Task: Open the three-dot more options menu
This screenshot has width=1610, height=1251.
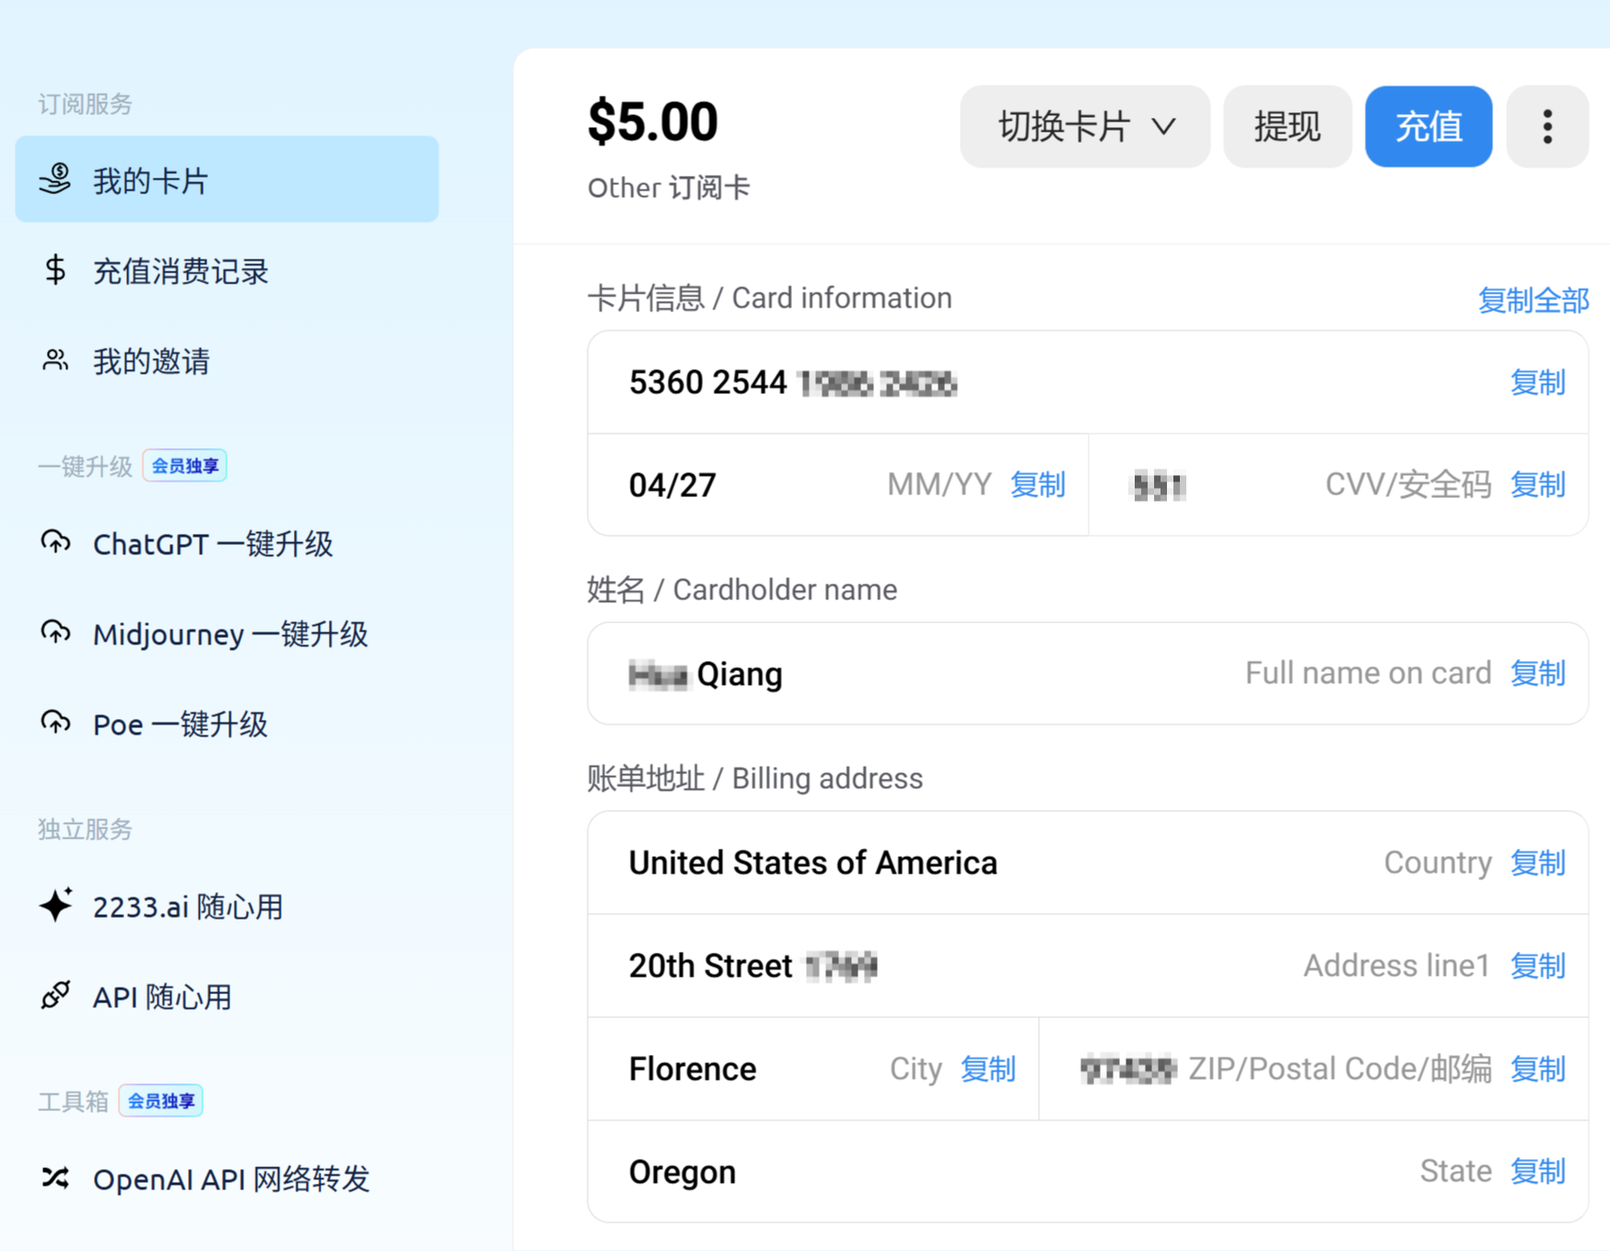Action: (1547, 126)
